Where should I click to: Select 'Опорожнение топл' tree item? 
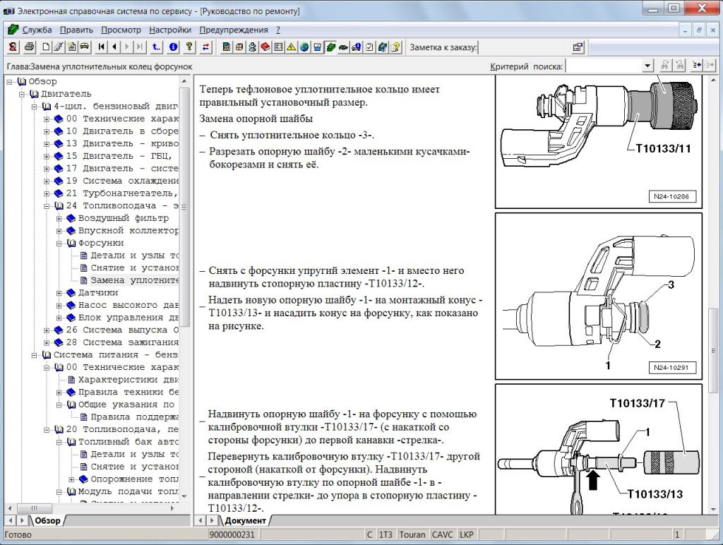[x=134, y=479]
